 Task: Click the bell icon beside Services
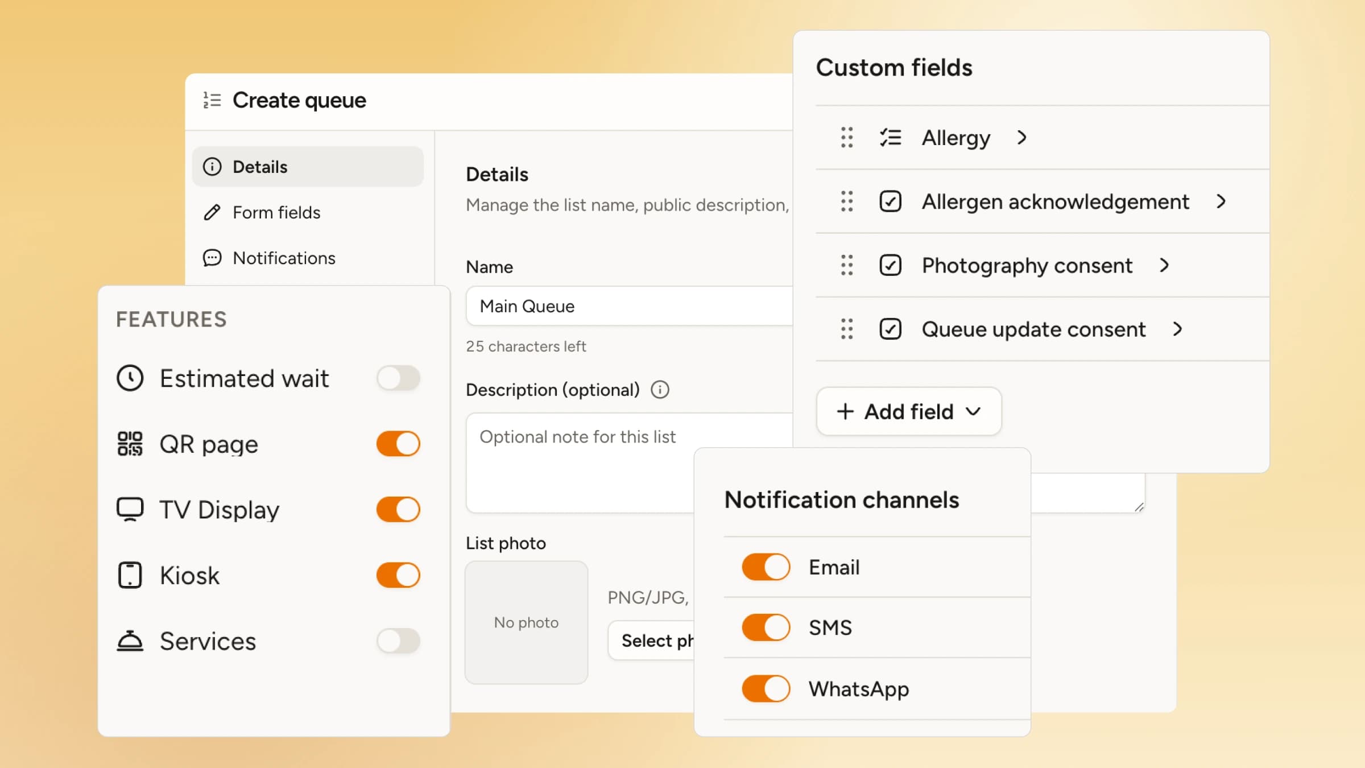tap(130, 641)
